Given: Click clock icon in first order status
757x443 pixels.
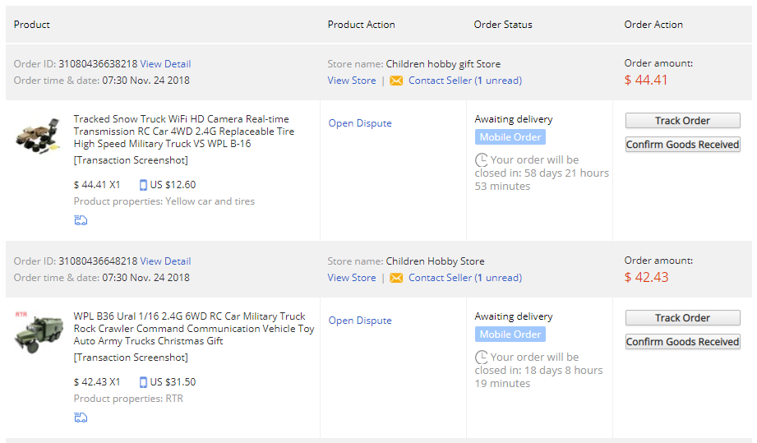Looking at the screenshot, I should click(481, 160).
